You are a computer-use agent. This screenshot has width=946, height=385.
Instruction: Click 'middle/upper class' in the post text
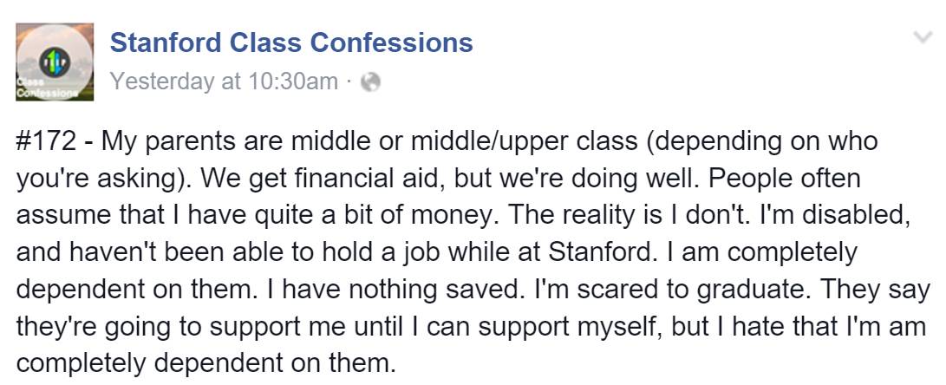[x=524, y=142]
